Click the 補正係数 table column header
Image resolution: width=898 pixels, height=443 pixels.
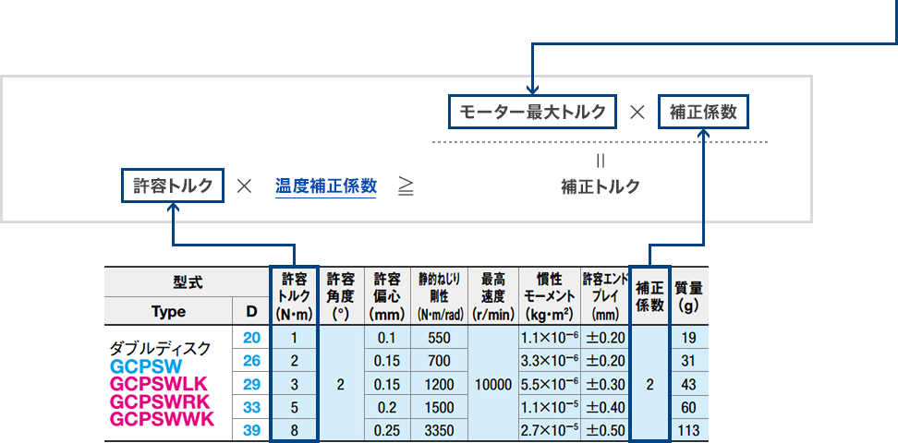pyautogui.click(x=649, y=296)
